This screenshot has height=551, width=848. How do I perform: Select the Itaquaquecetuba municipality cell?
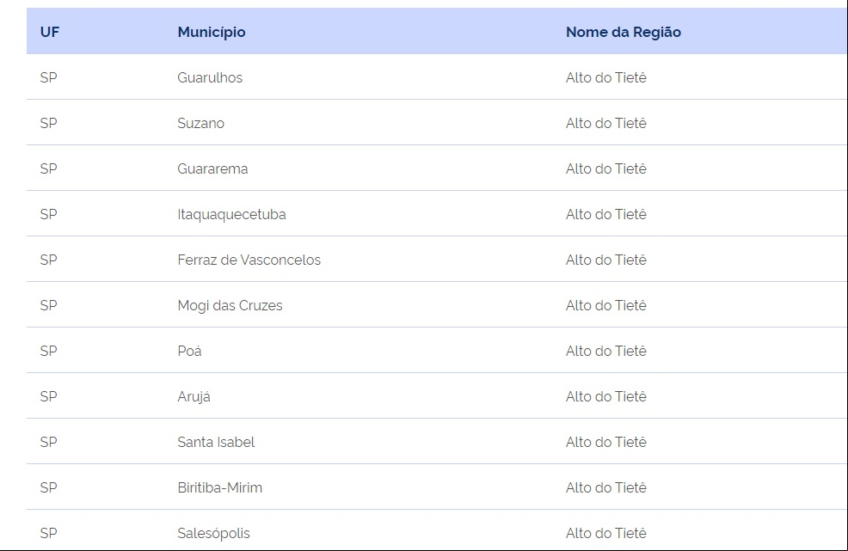click(x=231, y=215)
